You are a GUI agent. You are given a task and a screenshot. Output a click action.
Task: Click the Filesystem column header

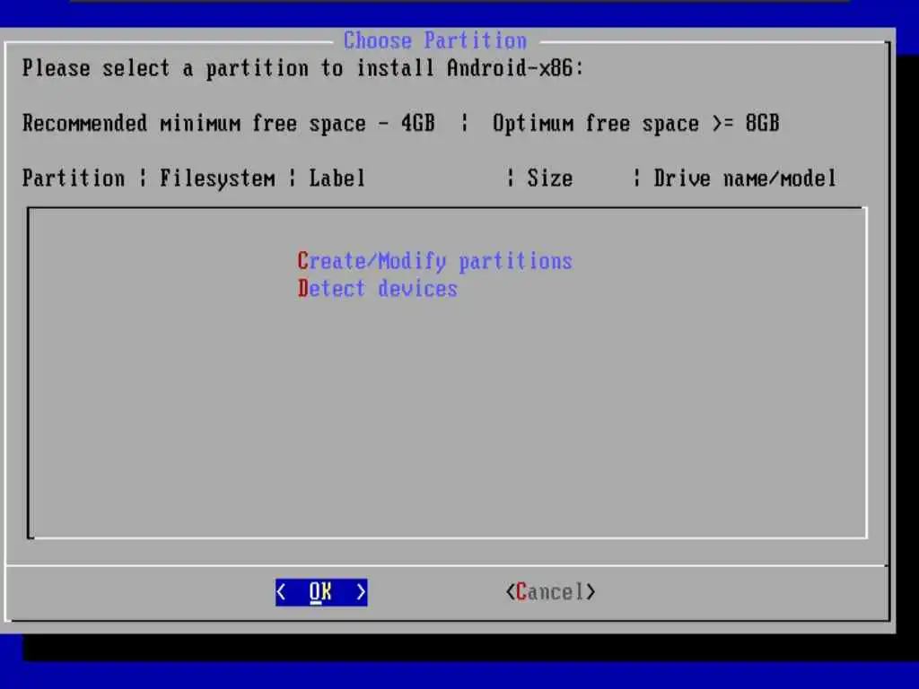pyautogui.click(x=217, y=179)
